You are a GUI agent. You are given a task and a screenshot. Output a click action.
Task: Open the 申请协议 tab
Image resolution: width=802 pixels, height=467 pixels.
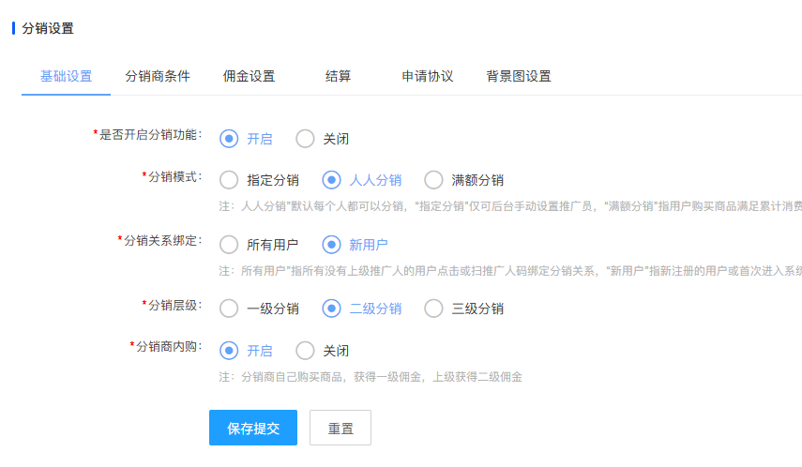tap(427, 76)
